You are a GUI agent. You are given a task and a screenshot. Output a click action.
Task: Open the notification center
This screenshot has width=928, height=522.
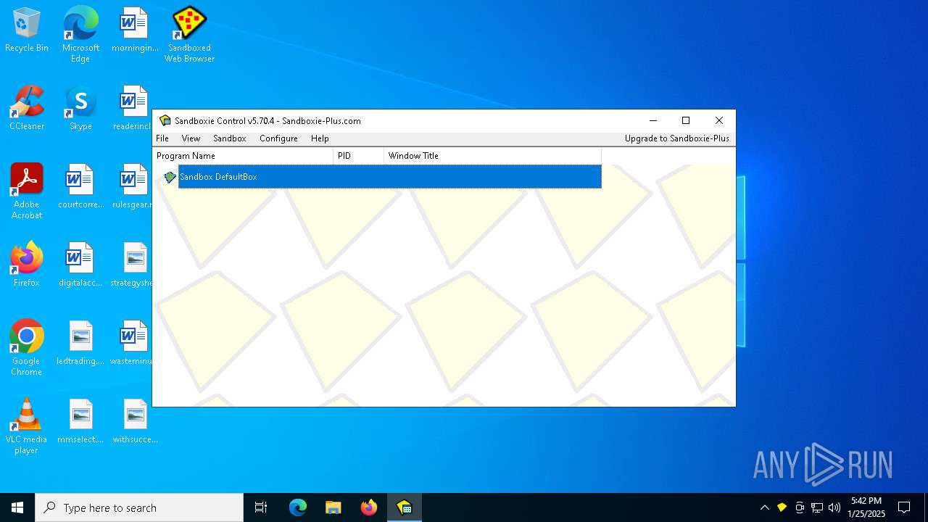coord(904,507)
